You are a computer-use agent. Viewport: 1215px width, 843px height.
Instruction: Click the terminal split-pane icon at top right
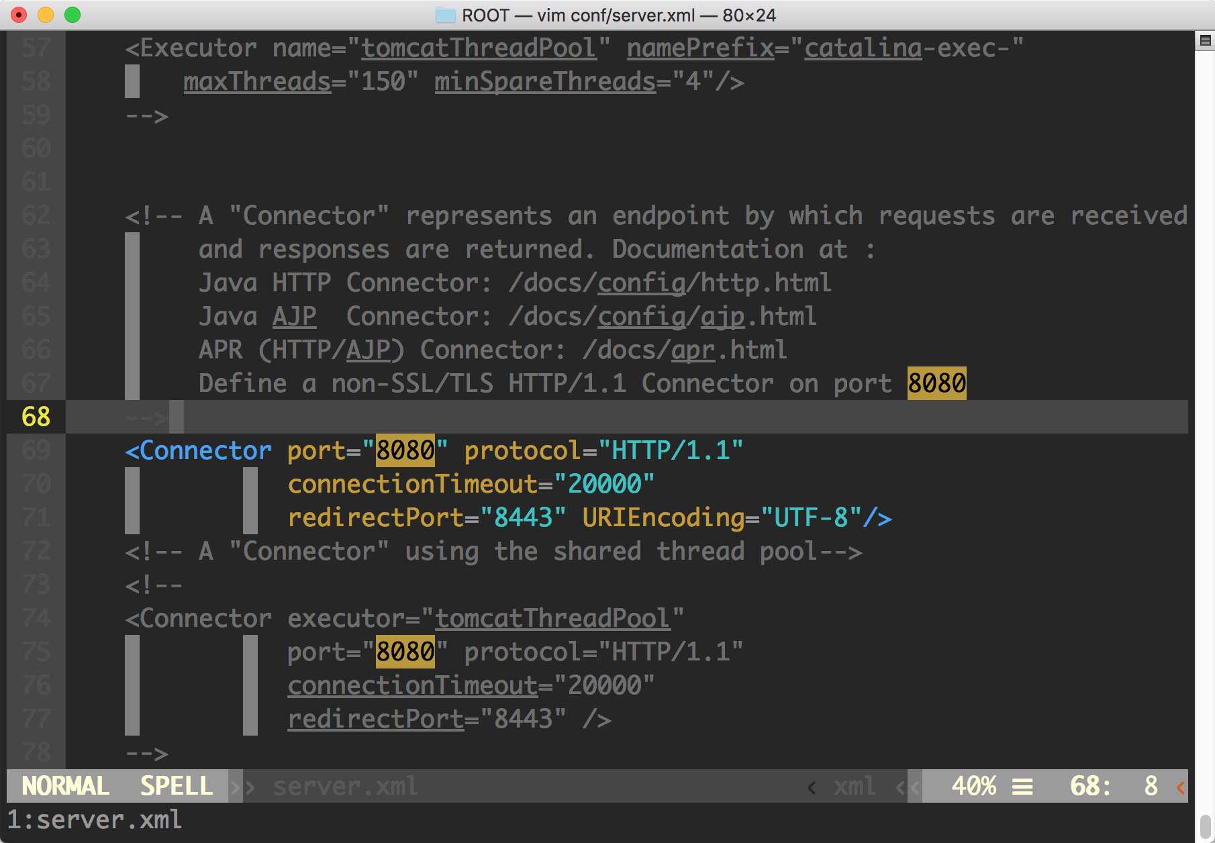[1205, 41]
